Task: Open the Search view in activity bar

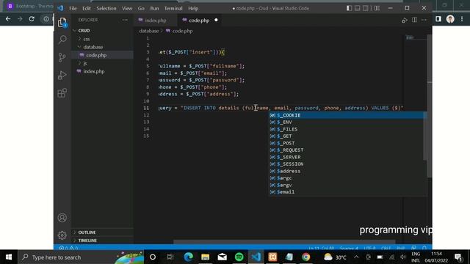Action: pos(62,39)
